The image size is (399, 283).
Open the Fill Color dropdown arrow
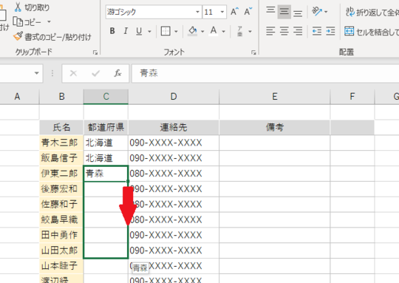point(202,32)
